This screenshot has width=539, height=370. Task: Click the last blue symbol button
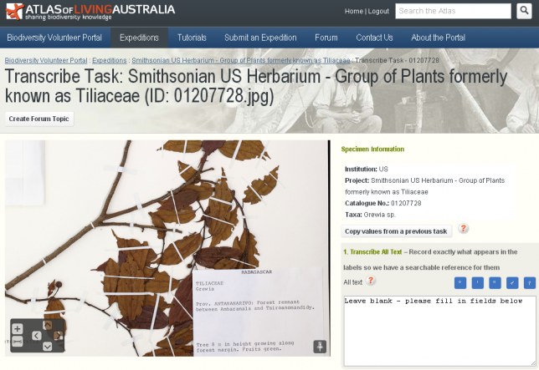[529, 282]
